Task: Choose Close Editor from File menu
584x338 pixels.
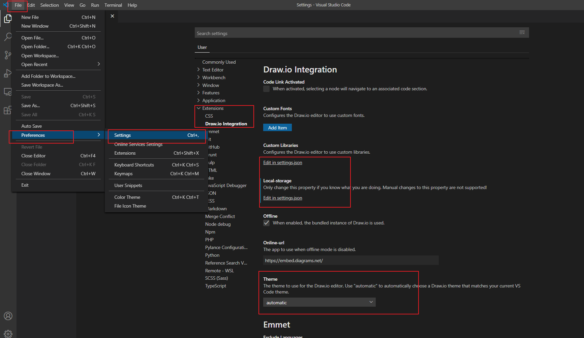Action: 58,156
